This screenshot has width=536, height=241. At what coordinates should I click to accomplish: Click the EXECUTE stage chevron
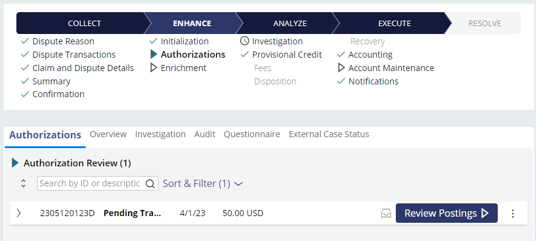coord(394,23)
